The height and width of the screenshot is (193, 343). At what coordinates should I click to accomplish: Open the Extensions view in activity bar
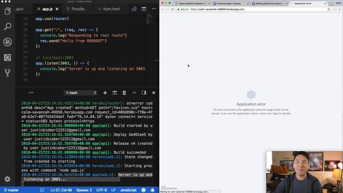8,57
